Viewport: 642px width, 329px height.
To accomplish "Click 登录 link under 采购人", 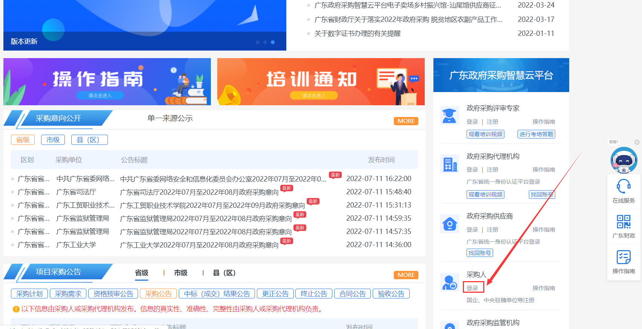I will (x=472, y=288).
